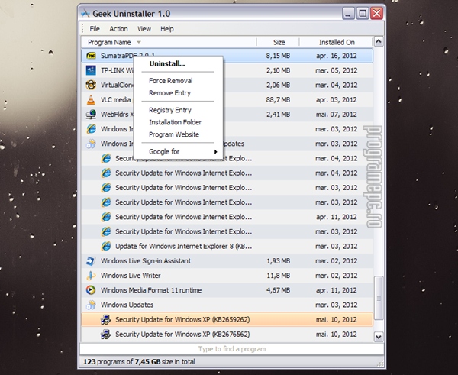Click the Windows Media Format 11 runtime icon

pyautogui.click(x=91, y=290)
